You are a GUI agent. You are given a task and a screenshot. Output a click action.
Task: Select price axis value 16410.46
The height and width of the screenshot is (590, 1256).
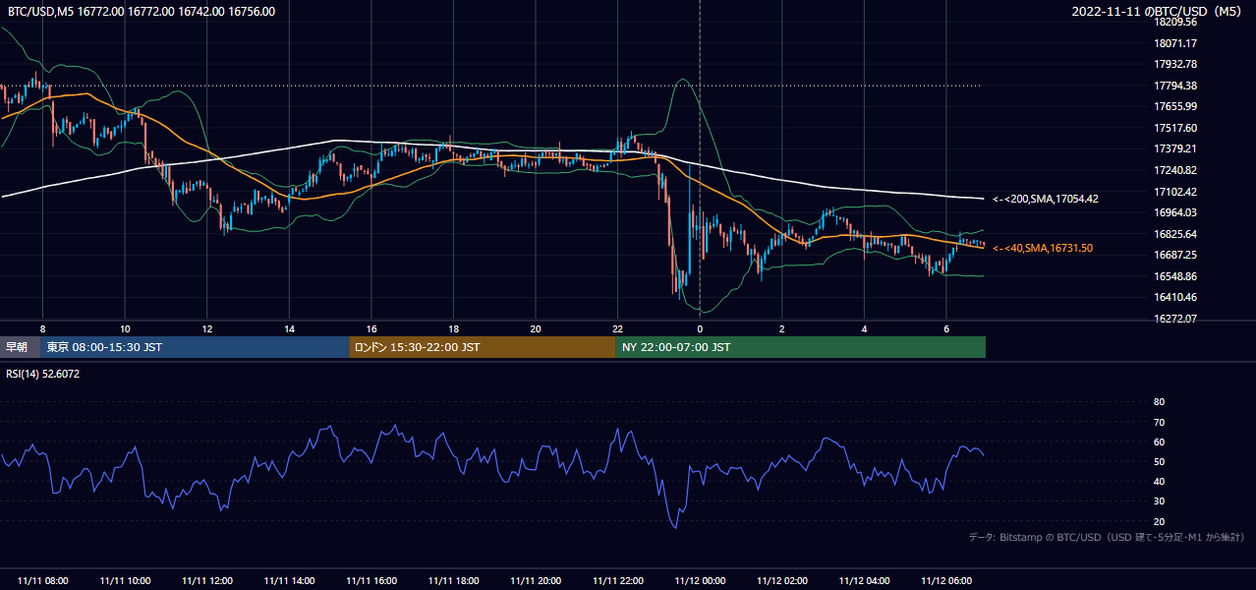(1175, 297)
